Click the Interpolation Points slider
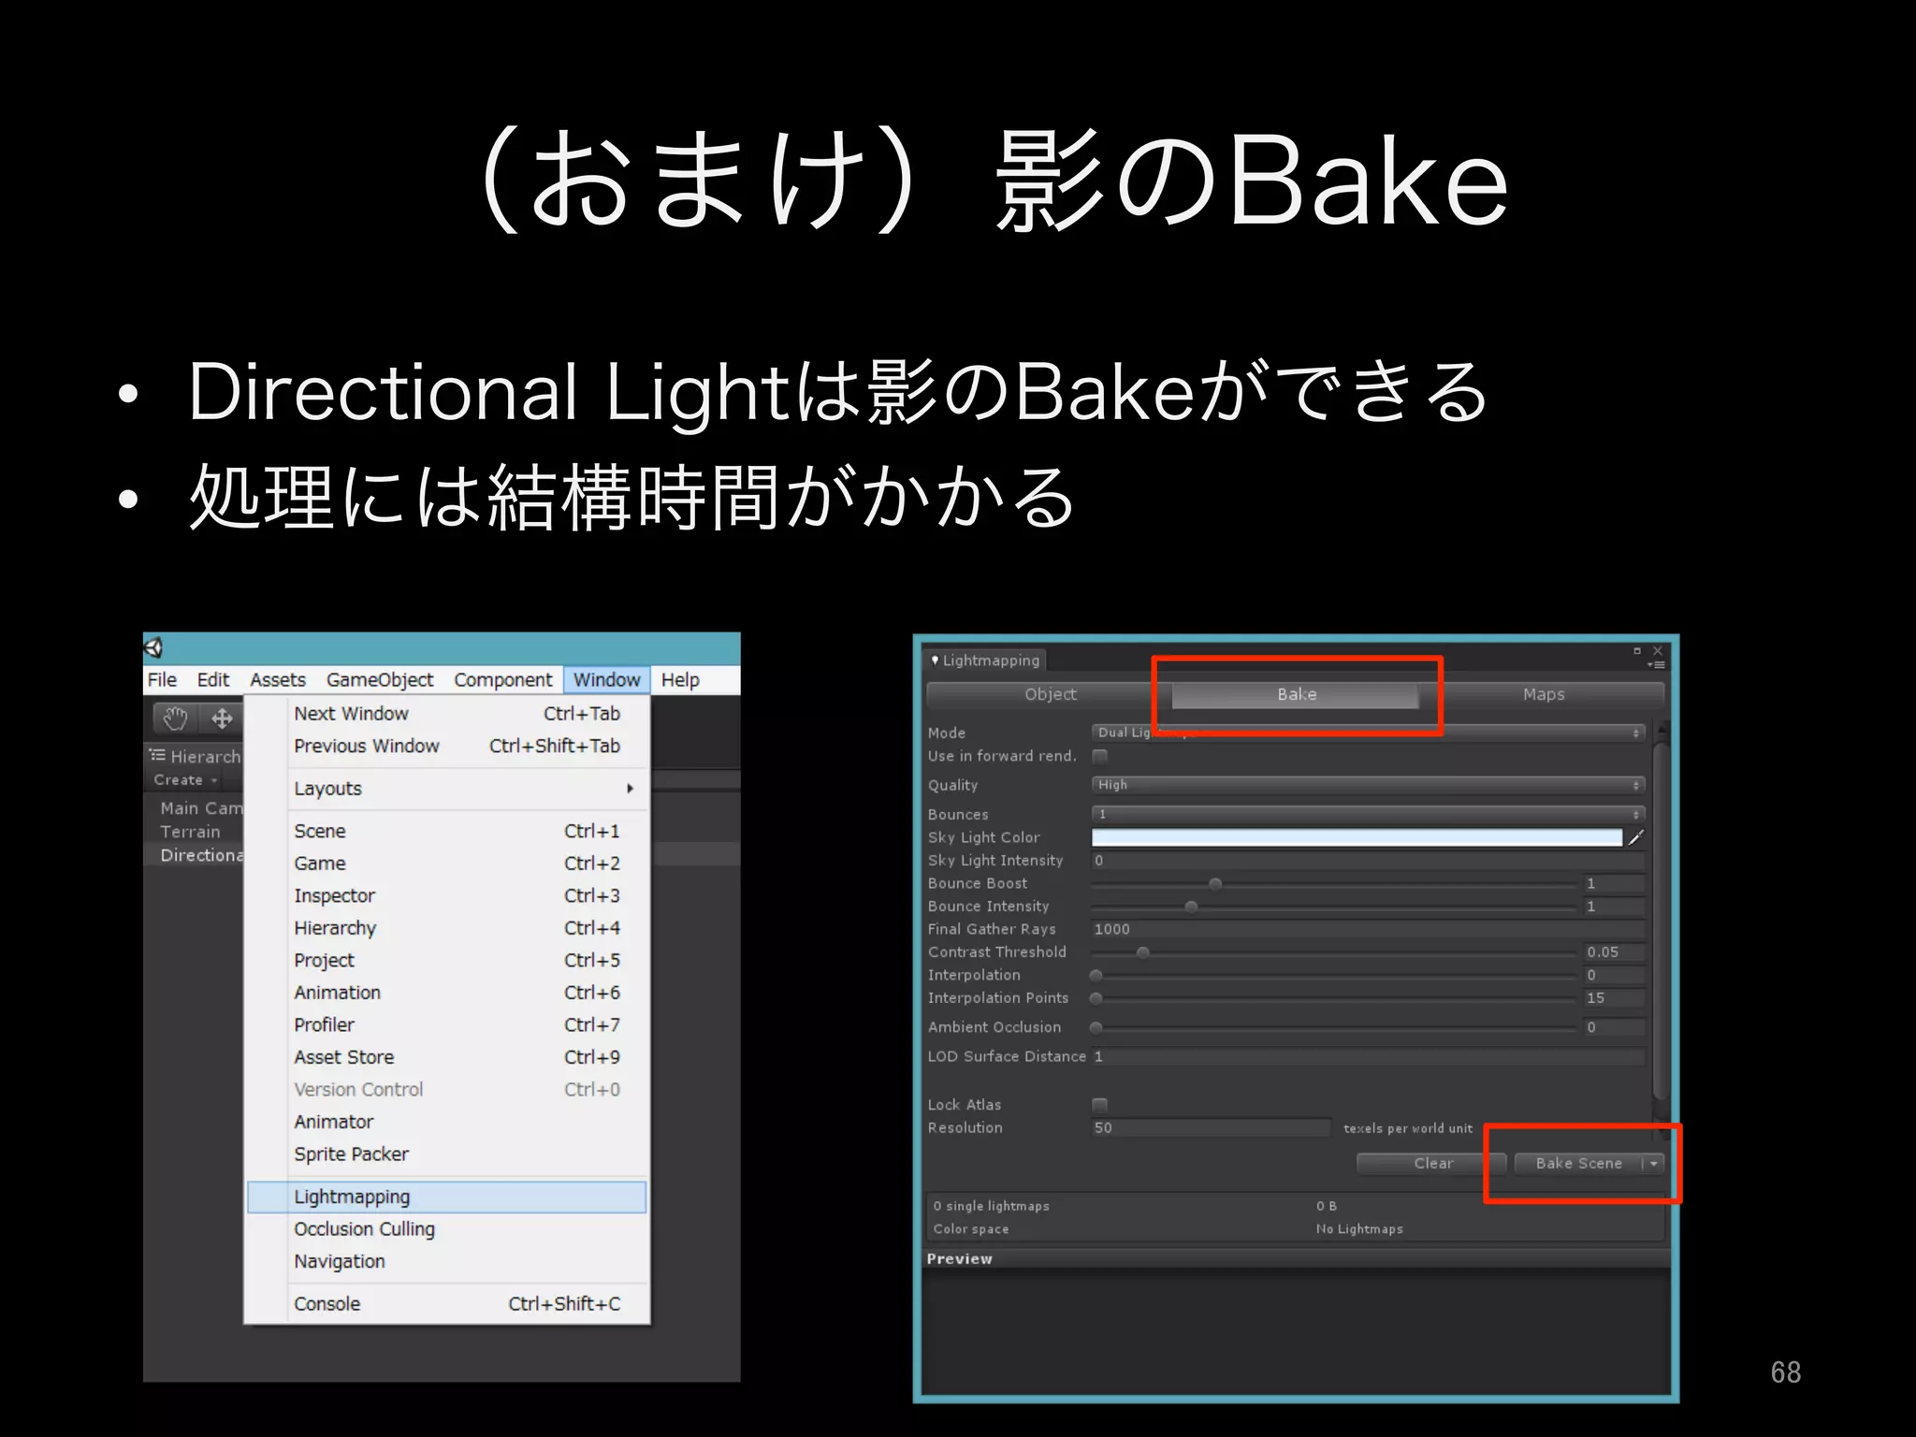Screen dimensions: 1916x1437 (x=1333, y=998)
